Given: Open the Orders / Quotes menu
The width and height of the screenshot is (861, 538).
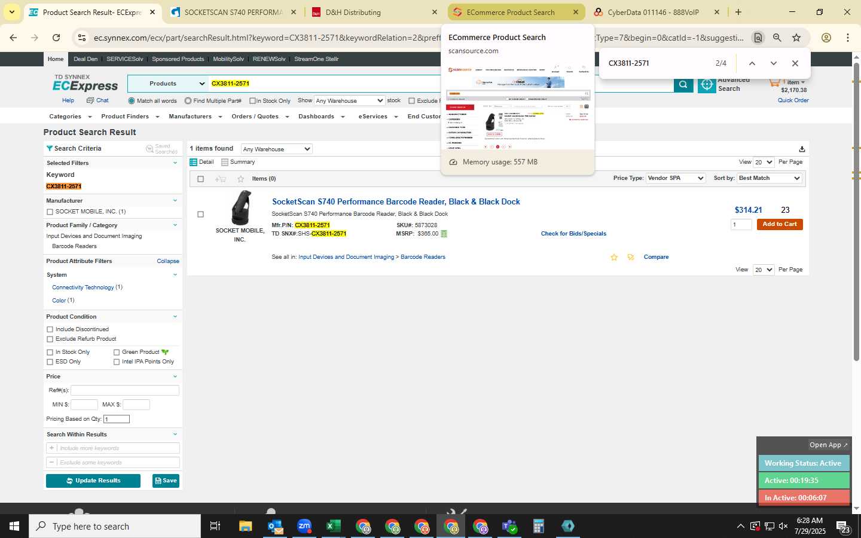Looking at the screenshot, I should pyautogui.click(x=260, y=117).
